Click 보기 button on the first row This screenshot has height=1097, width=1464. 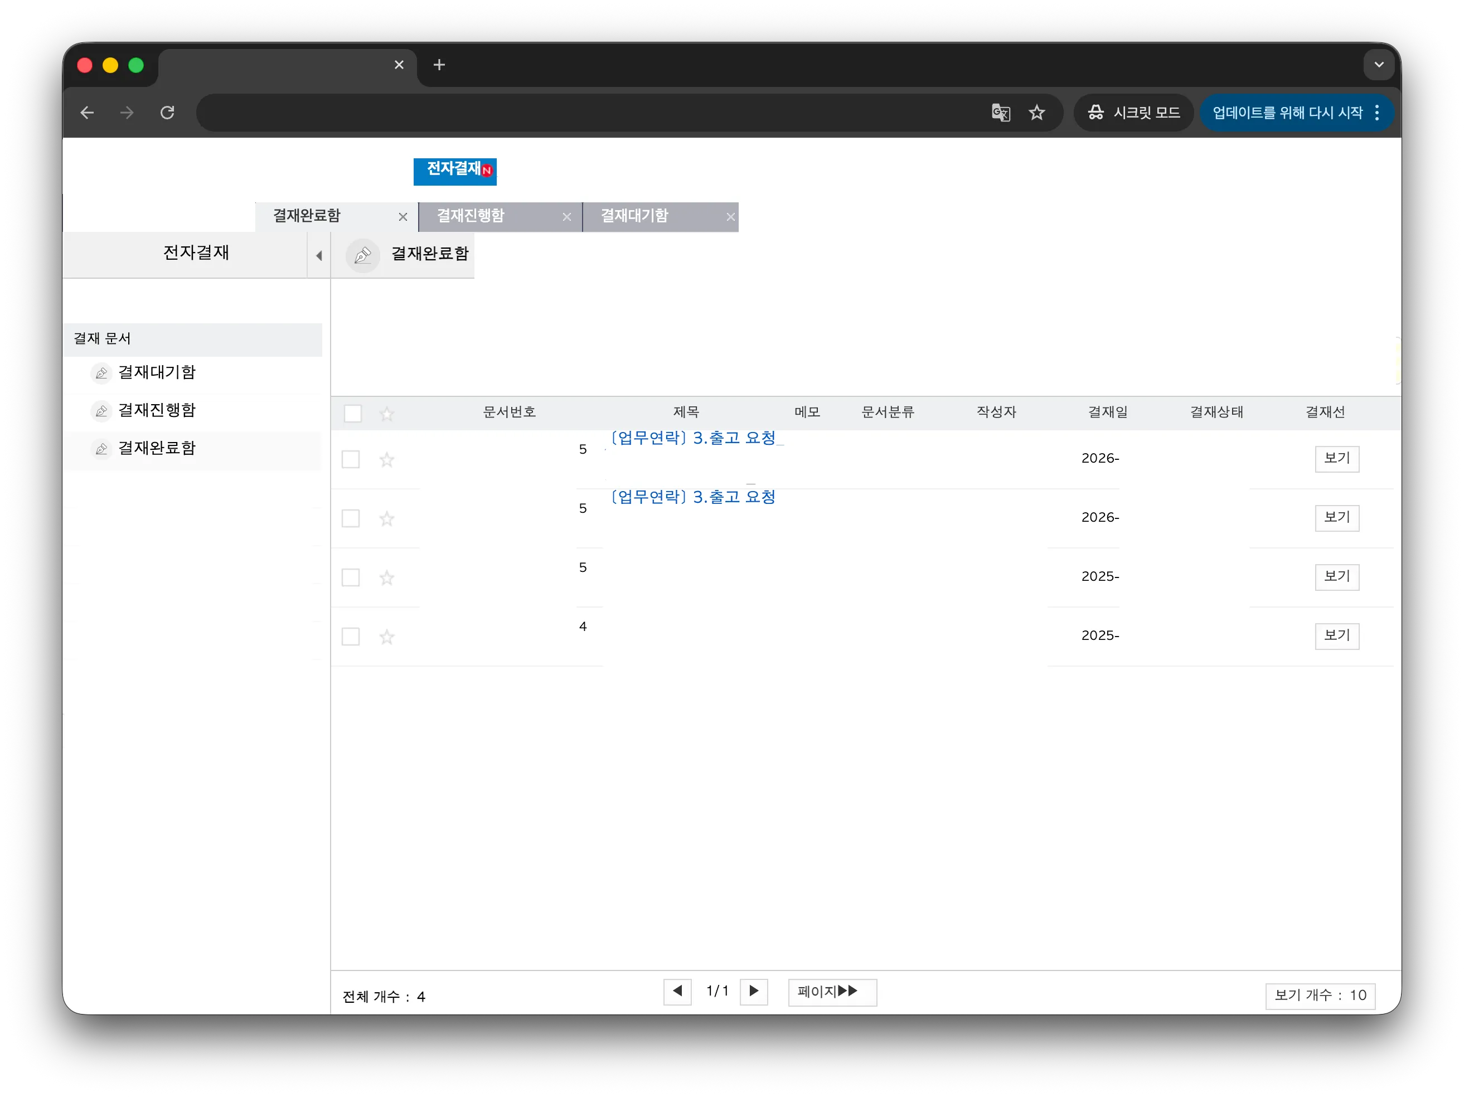click(x=1336, y=459)
